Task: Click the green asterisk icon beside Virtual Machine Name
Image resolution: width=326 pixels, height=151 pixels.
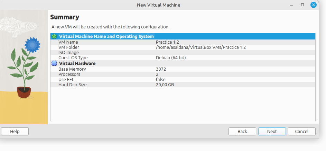Action: pyautogui.click(x=54, y=36)
